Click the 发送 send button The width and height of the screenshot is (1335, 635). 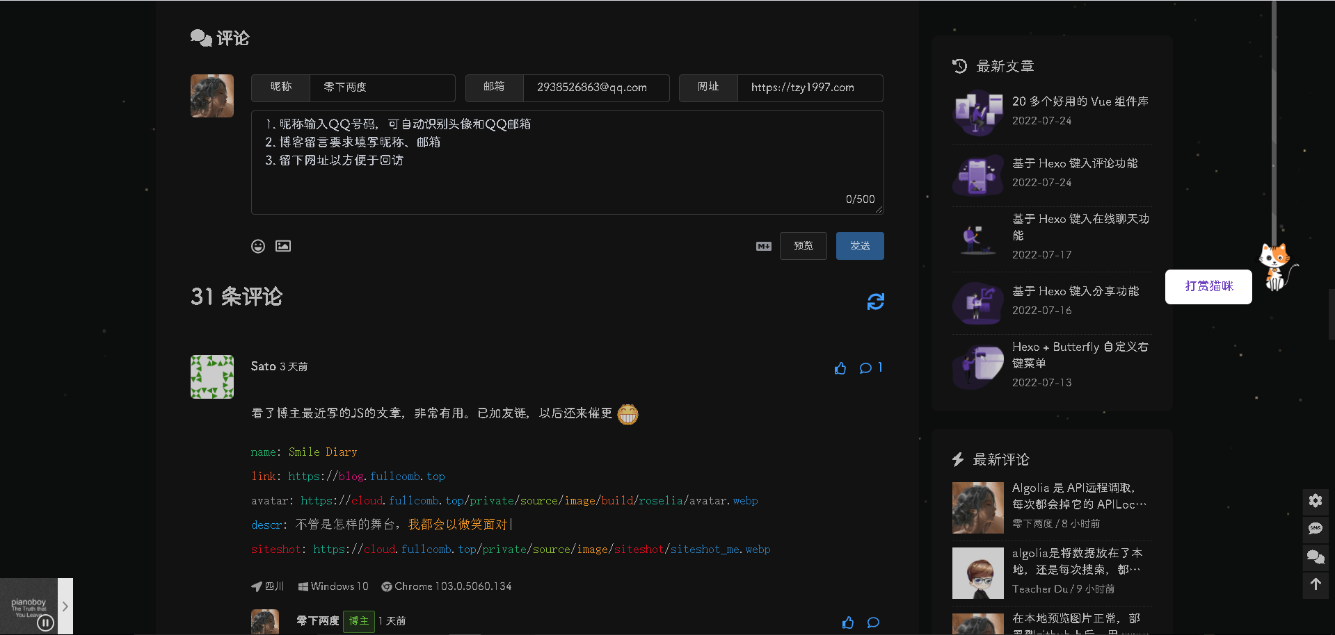click(860, 246)
